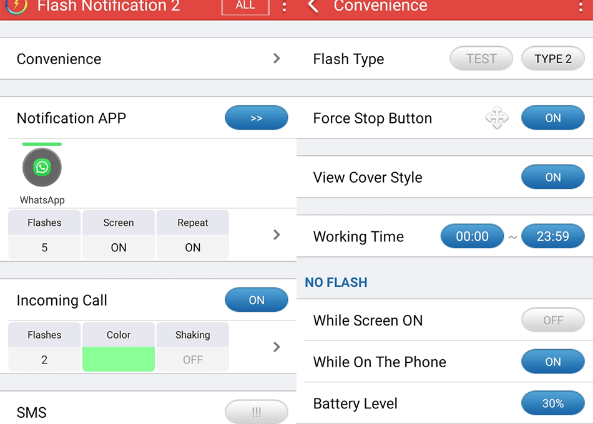The height and width of the screenshot is (424, 593).
Task: Open the overflow menu beside the ALL button
Action: tap(285, 6)
